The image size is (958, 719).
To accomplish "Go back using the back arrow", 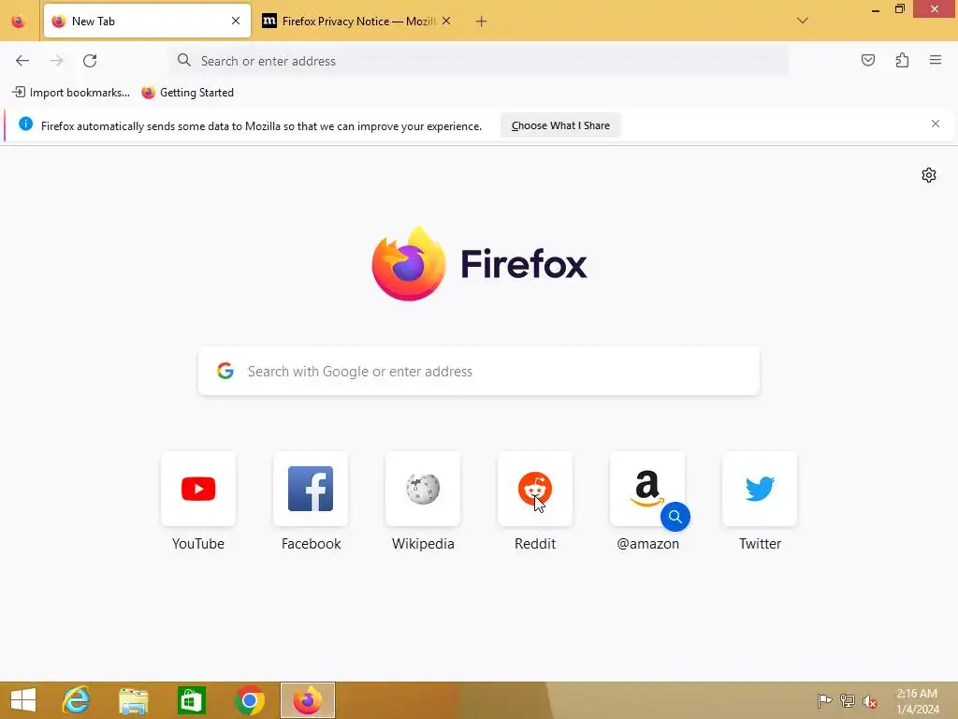I will pyautogui.click(x=22, y=61).
